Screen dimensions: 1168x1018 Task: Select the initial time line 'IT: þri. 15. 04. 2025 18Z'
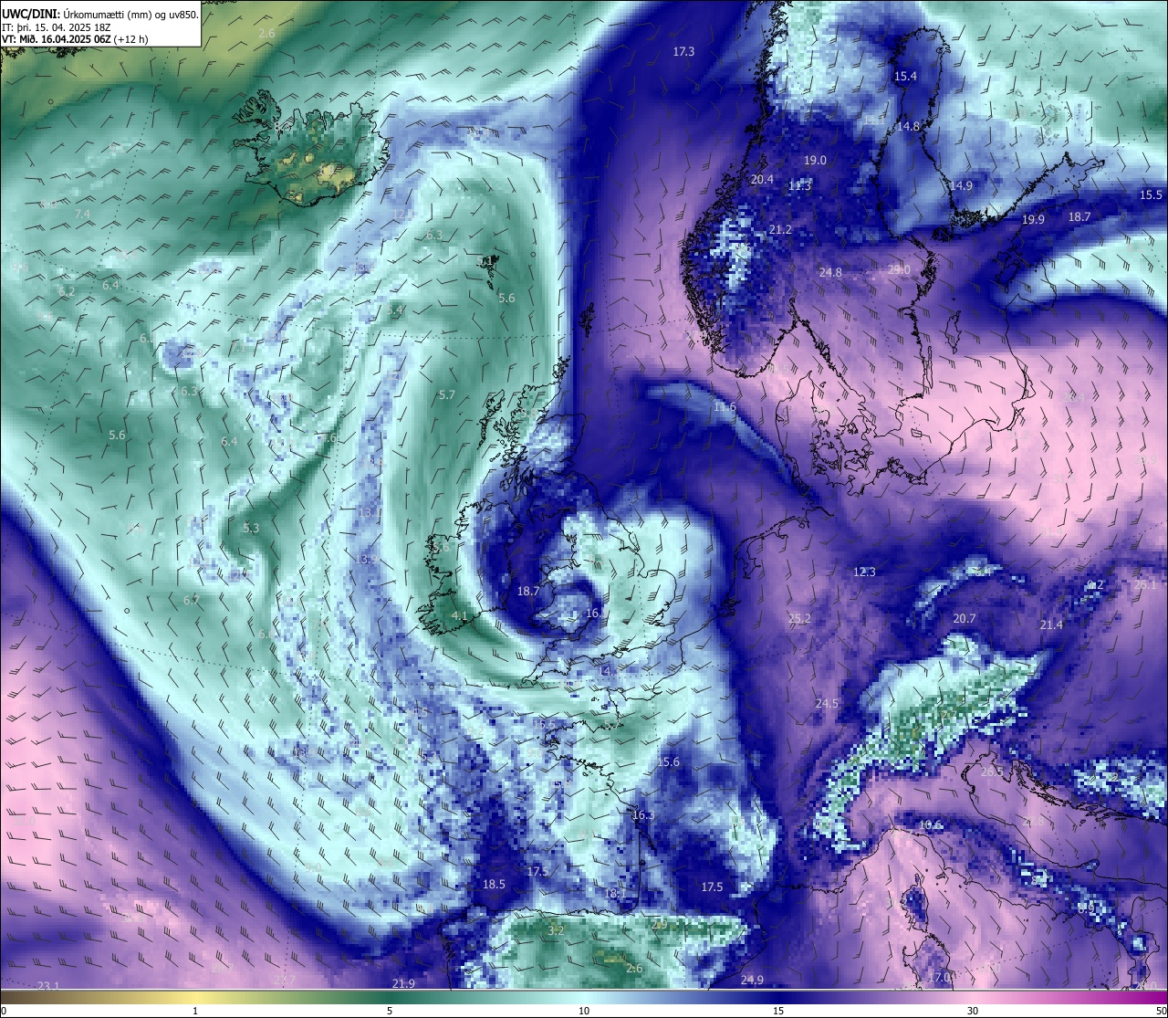point(58,26)
